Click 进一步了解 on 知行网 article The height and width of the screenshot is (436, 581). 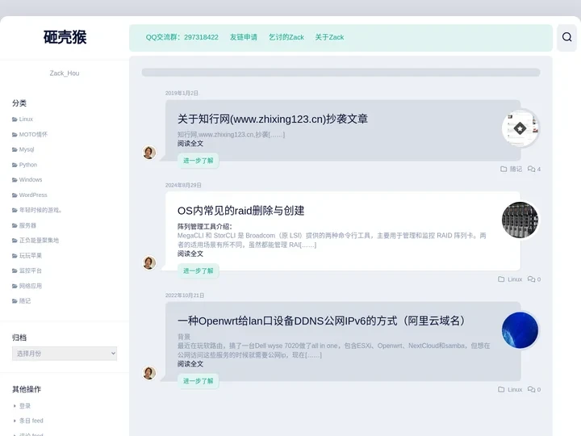pyautogui.click(x=199, y=161)
